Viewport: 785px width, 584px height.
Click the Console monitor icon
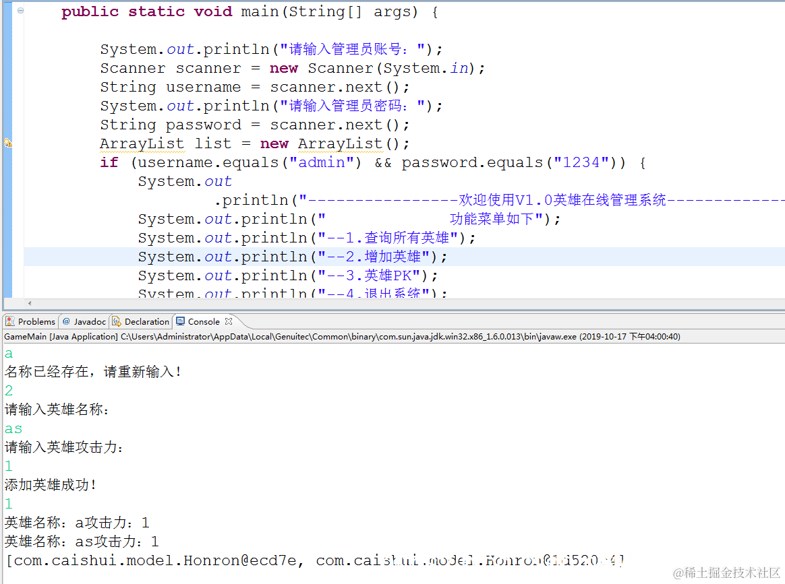180,321
